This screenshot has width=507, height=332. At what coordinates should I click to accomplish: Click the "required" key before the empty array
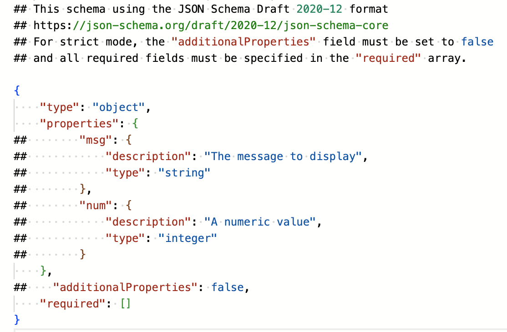[x=73, y=303]
